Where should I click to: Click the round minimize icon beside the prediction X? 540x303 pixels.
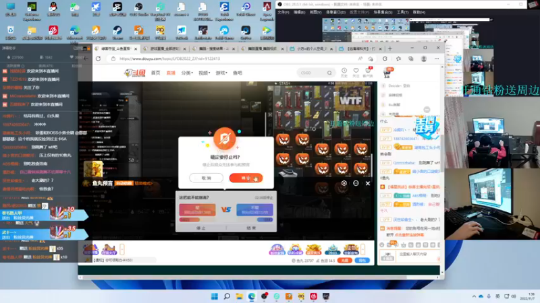click(356, 183)
